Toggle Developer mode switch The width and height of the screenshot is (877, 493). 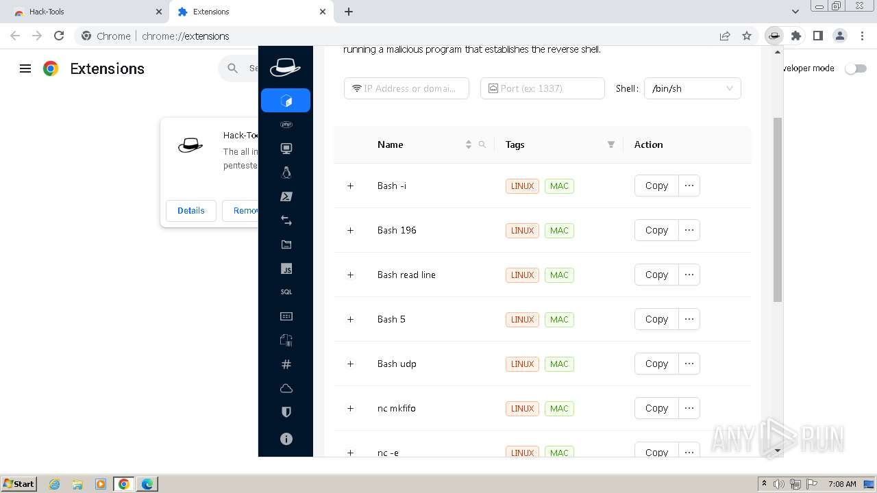tap(856, 68)
